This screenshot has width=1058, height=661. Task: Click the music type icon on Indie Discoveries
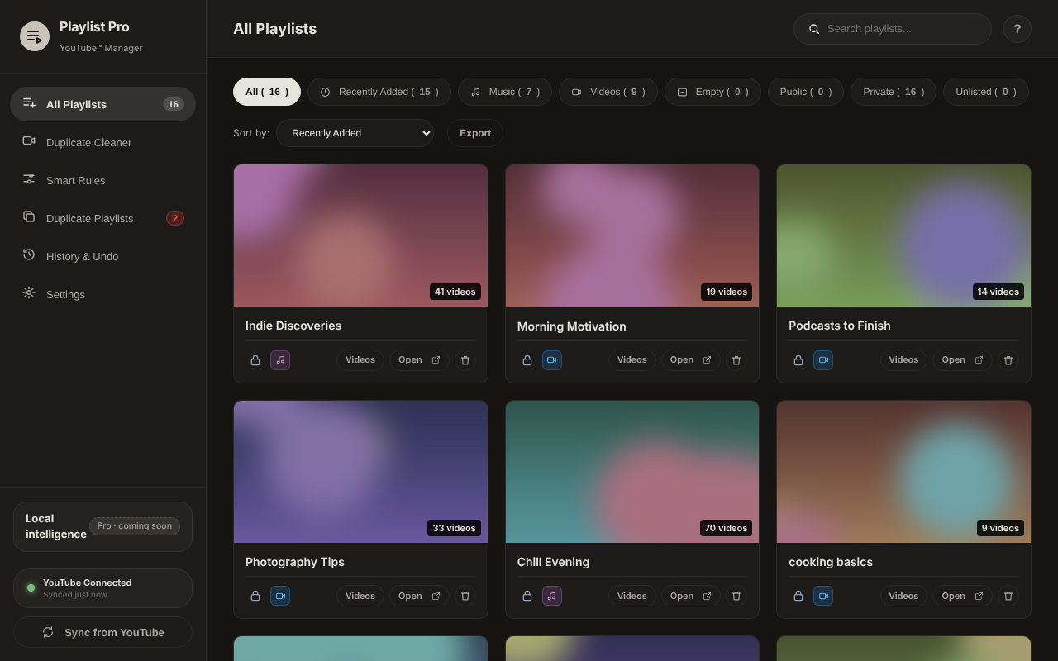click(x=280, y=360)
